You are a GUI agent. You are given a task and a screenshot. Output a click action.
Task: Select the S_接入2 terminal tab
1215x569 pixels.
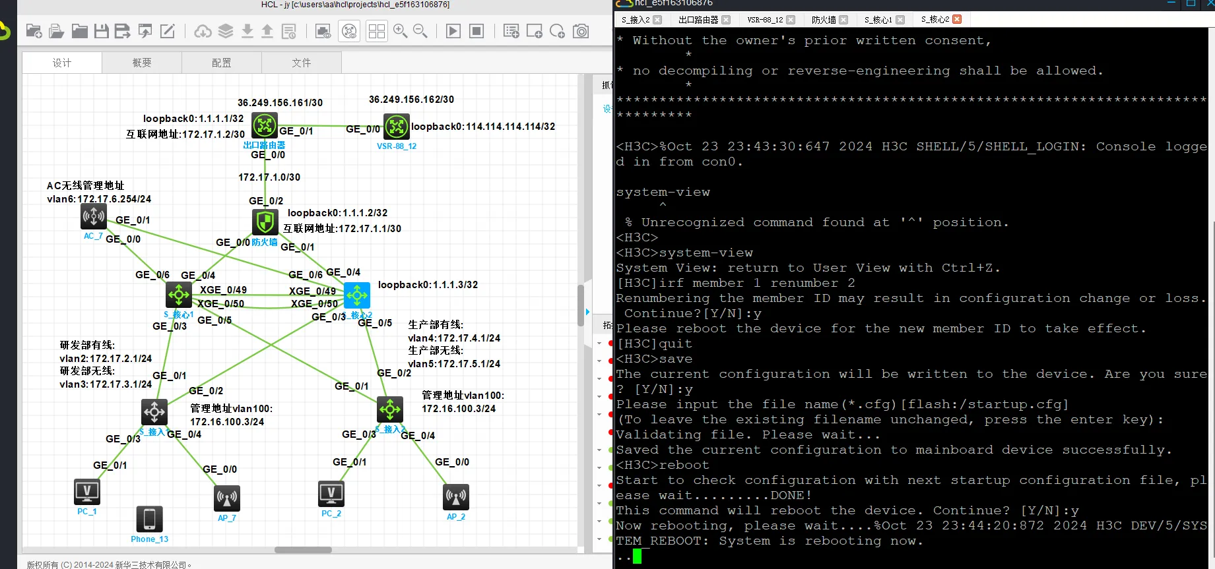pos(636,20)
